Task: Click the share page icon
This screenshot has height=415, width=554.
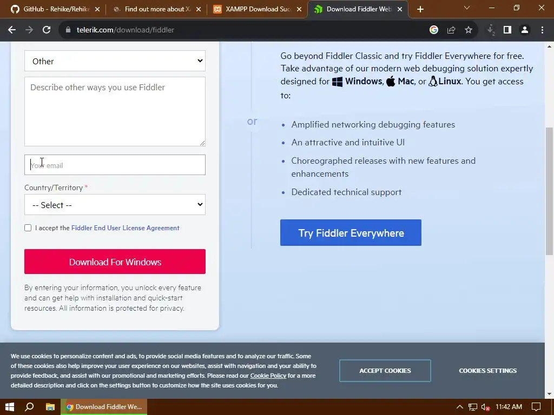Action: [x=451, y=30]
